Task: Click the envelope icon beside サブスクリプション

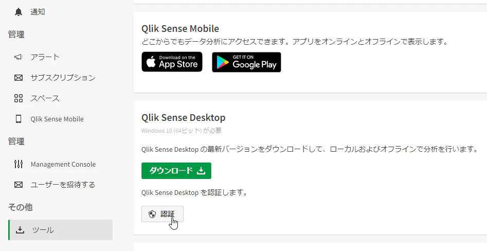Action: (19, 78)
